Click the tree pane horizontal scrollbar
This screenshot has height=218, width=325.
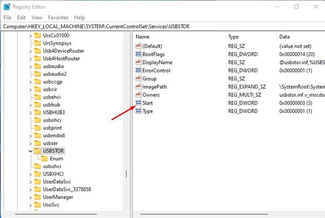tap(56, 214)
